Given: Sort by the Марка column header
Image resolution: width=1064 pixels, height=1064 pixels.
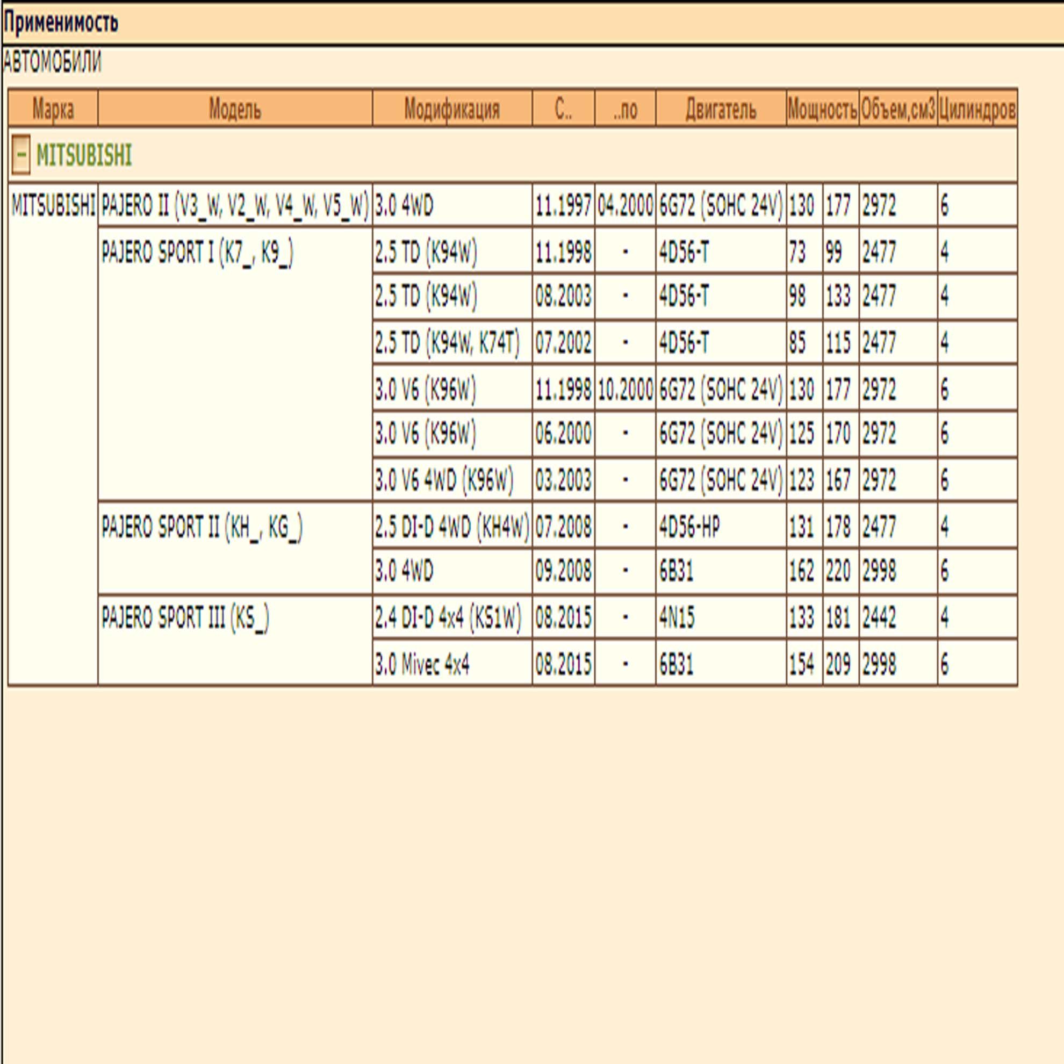Looking at the screenshot, I should (x=53, y=109).
